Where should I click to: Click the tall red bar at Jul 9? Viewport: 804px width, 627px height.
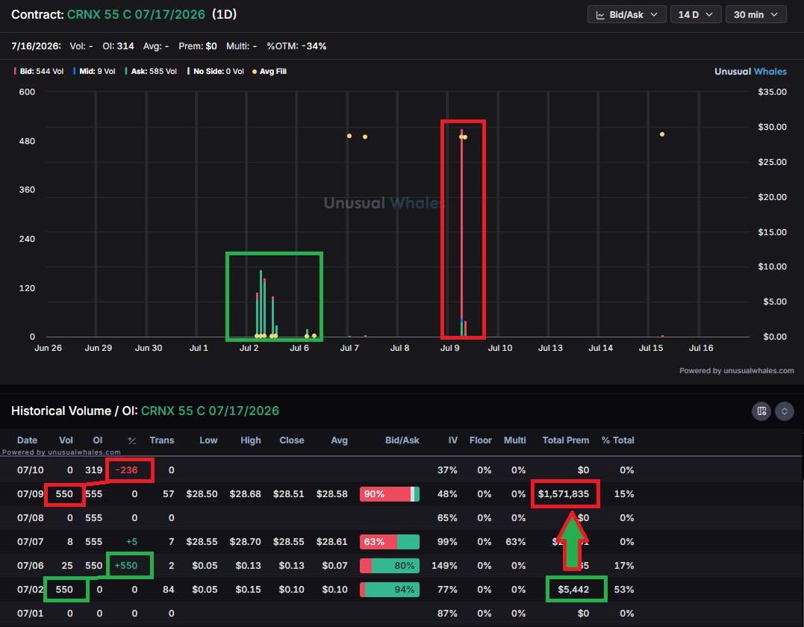coord(462,234)
